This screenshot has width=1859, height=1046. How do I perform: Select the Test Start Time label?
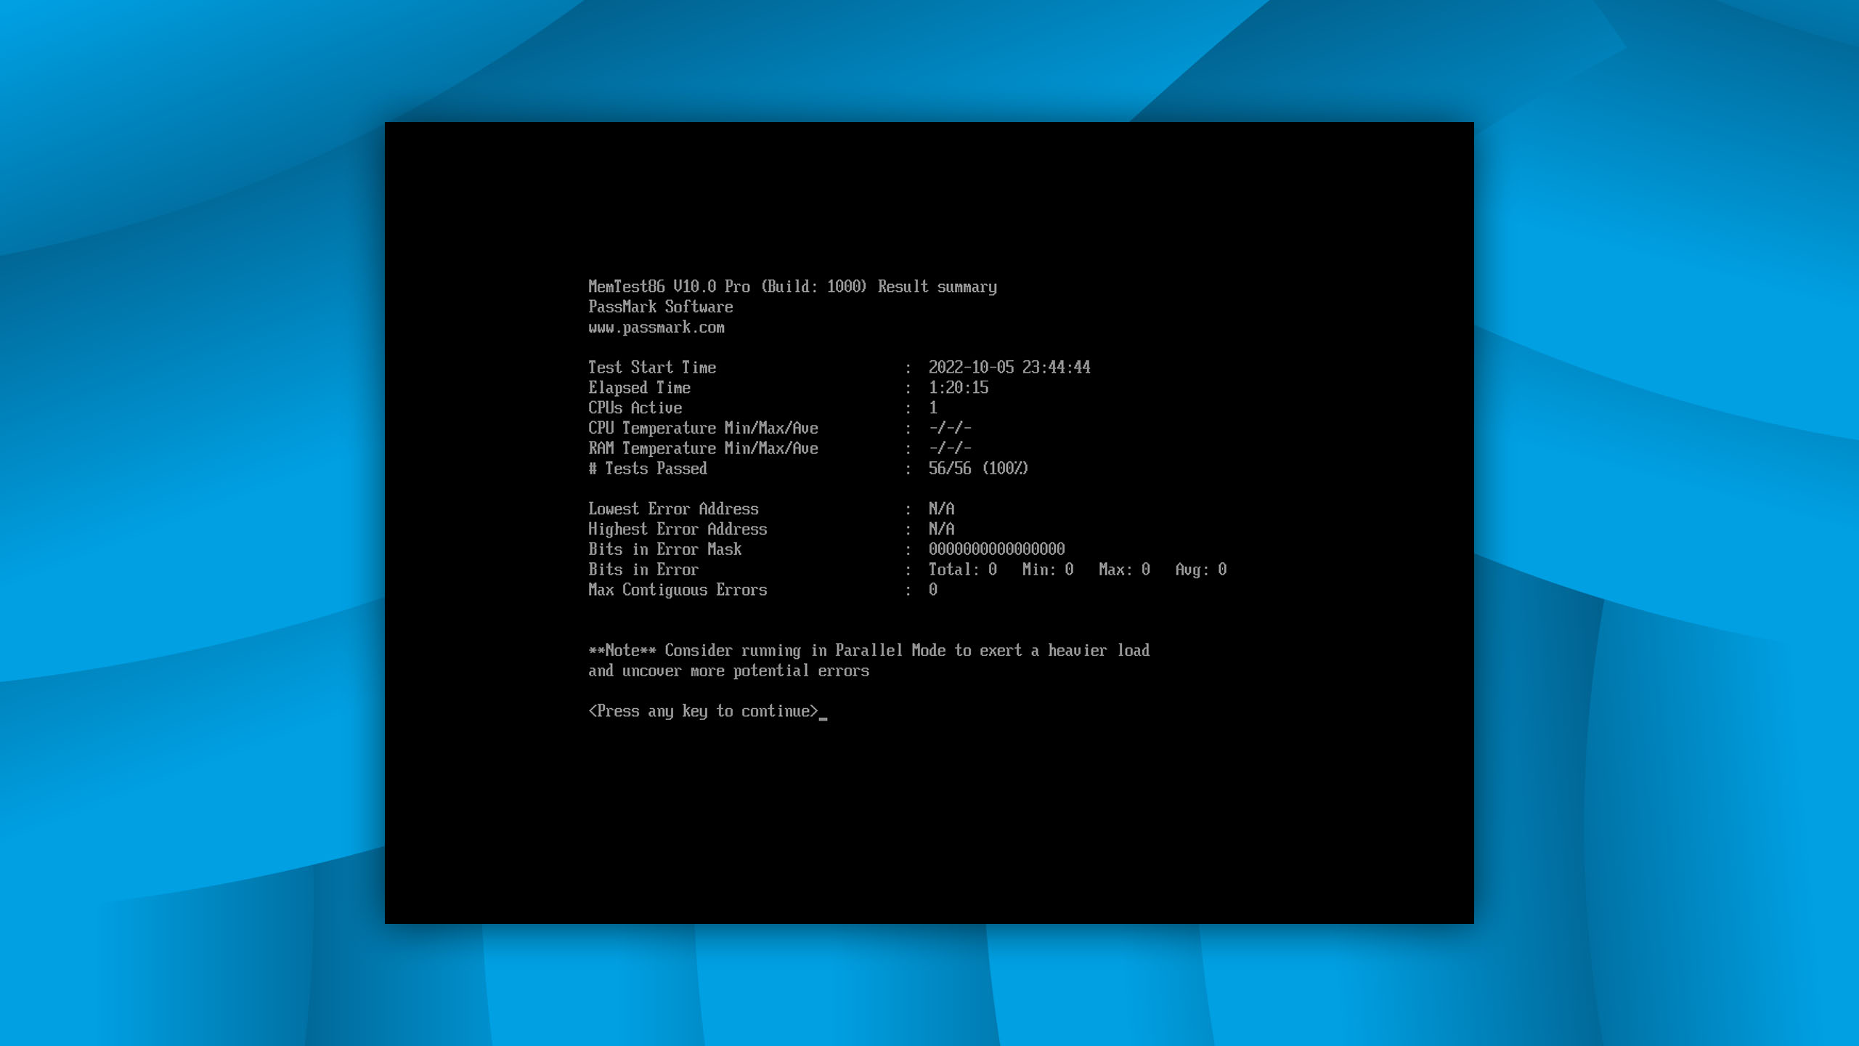[x=652, y=368]
